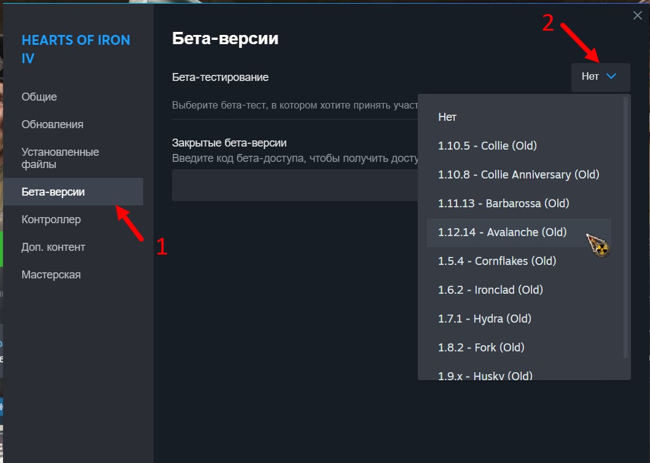
Task: Click the beta selection dropdown showing Нет
Action: (601, 77)
